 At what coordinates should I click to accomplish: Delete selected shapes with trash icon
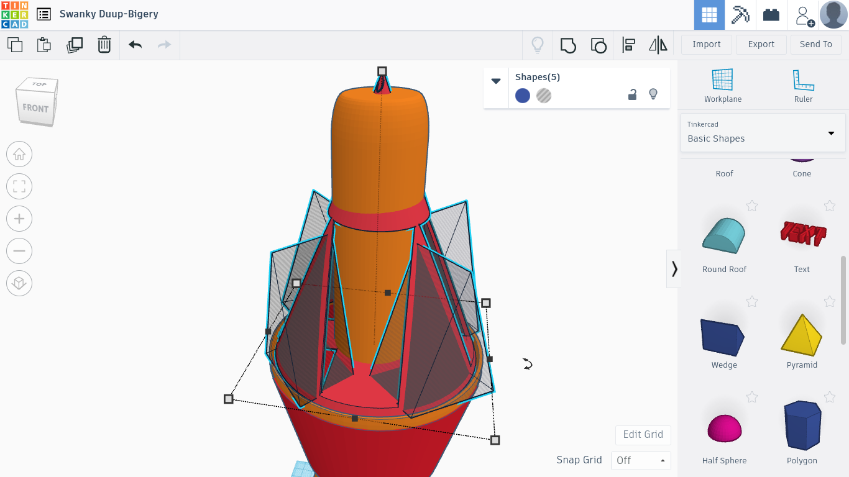104,45
